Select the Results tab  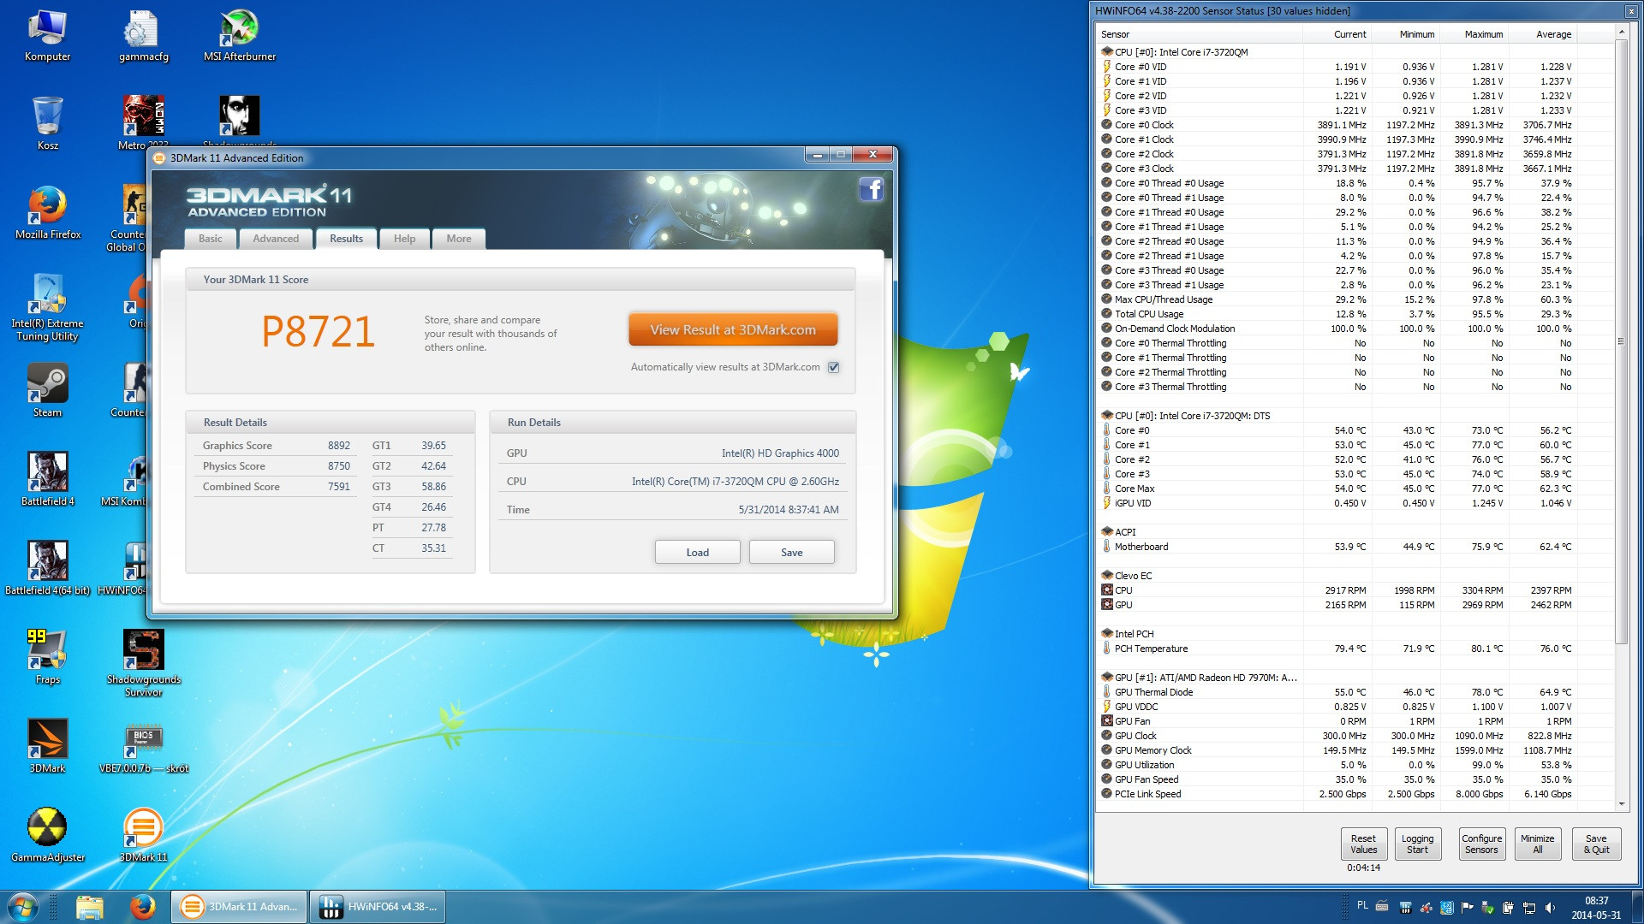point(346,239)
